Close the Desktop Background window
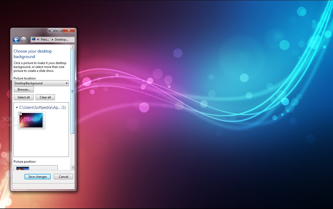333x209 pixels. 69,30
